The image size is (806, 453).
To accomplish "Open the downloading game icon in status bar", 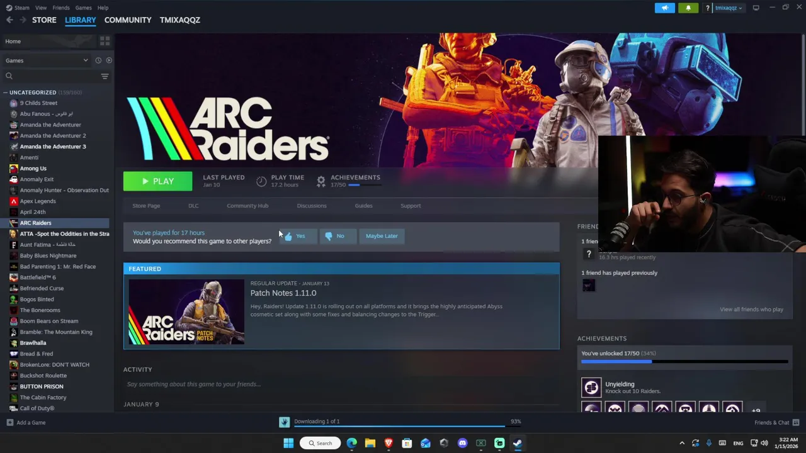I will [x=285, y=422].
